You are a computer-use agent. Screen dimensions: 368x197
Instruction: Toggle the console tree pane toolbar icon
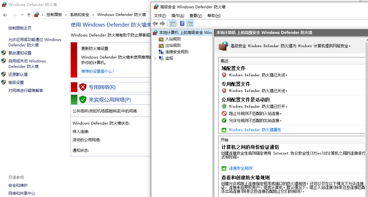pos(172,24)
